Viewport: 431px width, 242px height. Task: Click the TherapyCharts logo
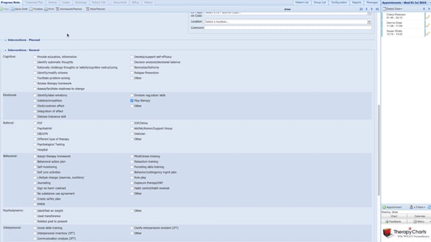[406, 233]
